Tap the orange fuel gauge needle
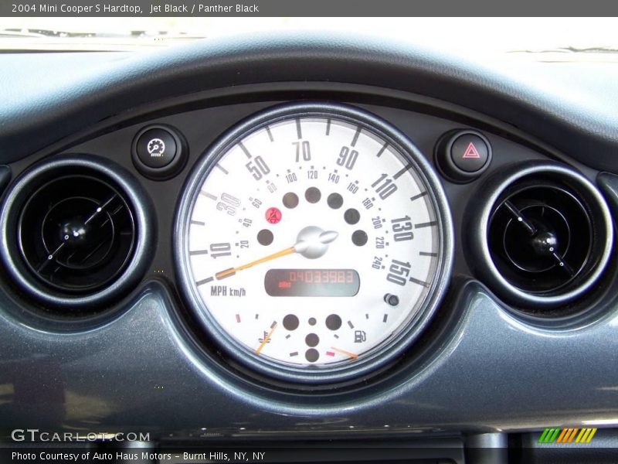The image size is (618, 464). pyautogui.click(x=344, y=353)
